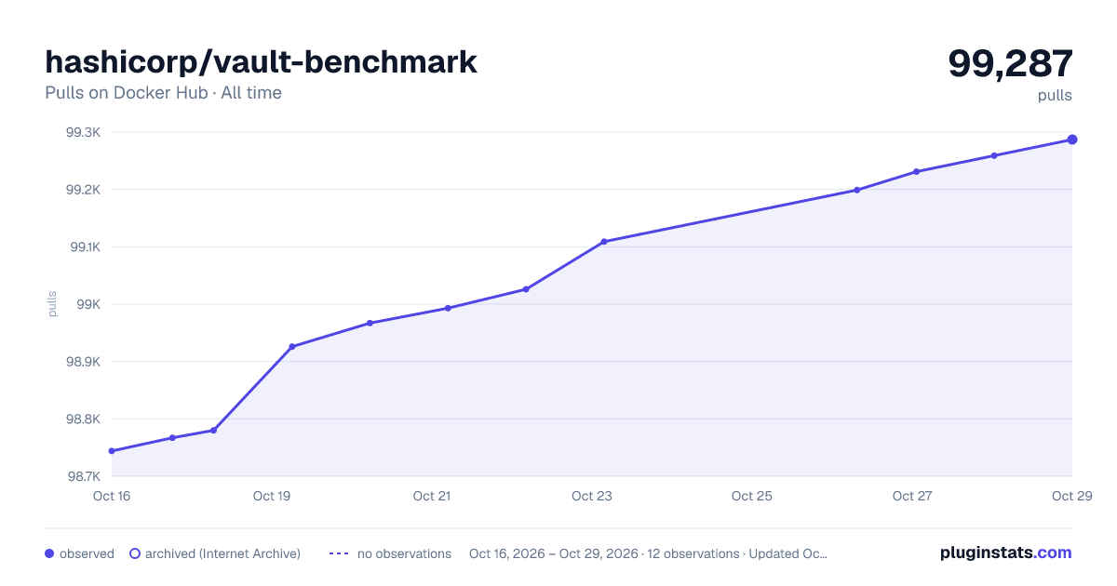Click the "Oct 16" x-axis label
Image resolution: width=1117 pixels, height=586 pixels.
112,496
